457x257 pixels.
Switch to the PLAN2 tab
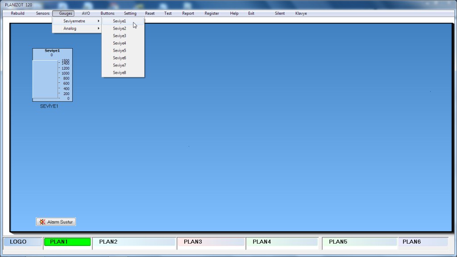click(x=134, y=242)
